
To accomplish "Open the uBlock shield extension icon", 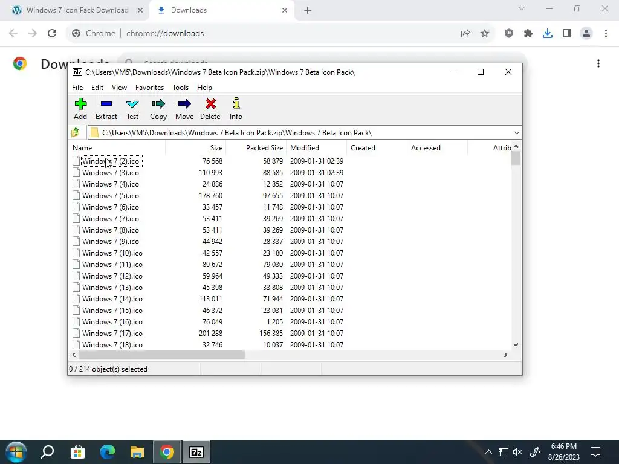I will pyautogui.click(x=509, y=34).
